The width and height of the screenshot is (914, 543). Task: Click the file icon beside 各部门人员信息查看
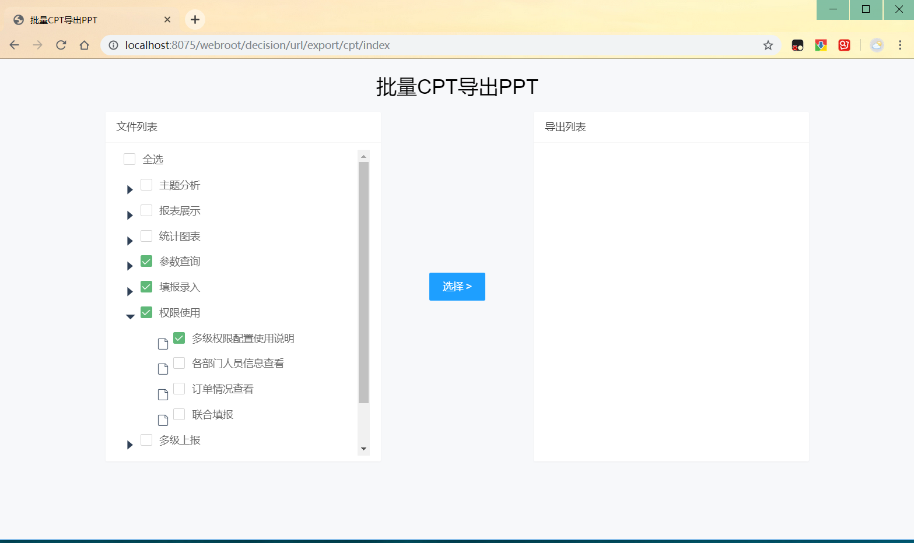coord(163,369)
